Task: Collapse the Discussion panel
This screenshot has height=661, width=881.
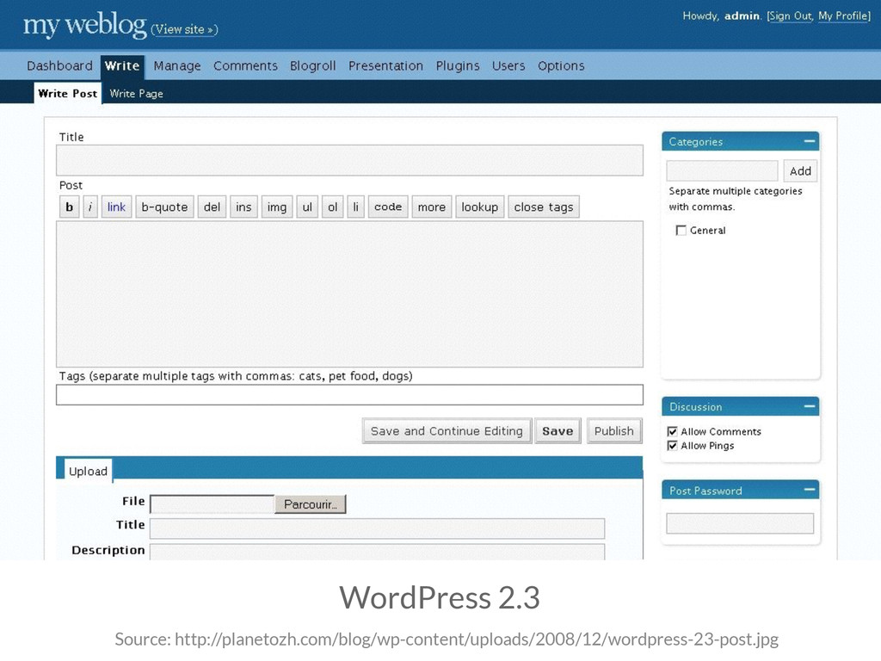Action: [809, 406]
